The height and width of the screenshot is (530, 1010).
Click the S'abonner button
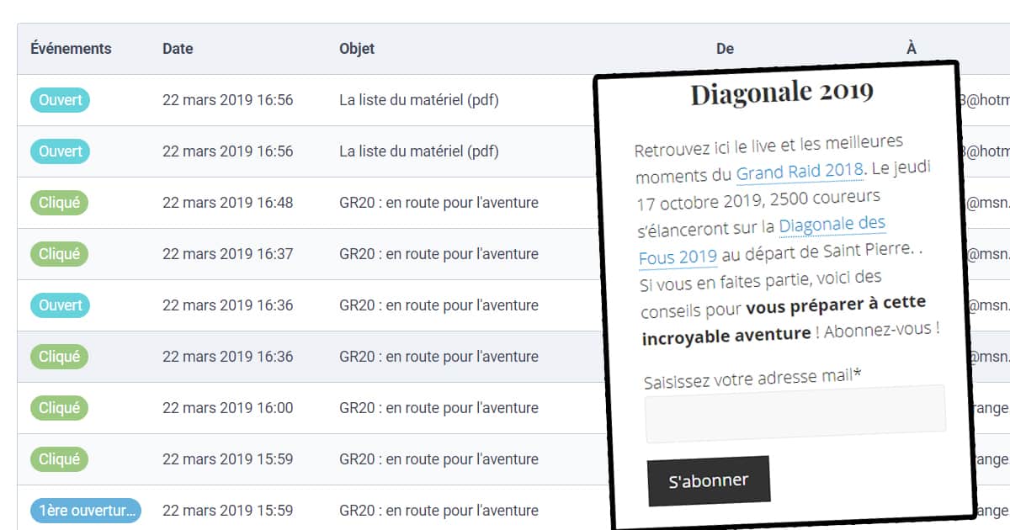coord(709,481)
